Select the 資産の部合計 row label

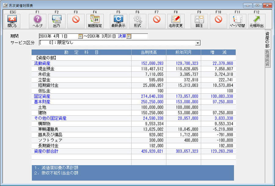pyautogui.click(x=46, y=151)
